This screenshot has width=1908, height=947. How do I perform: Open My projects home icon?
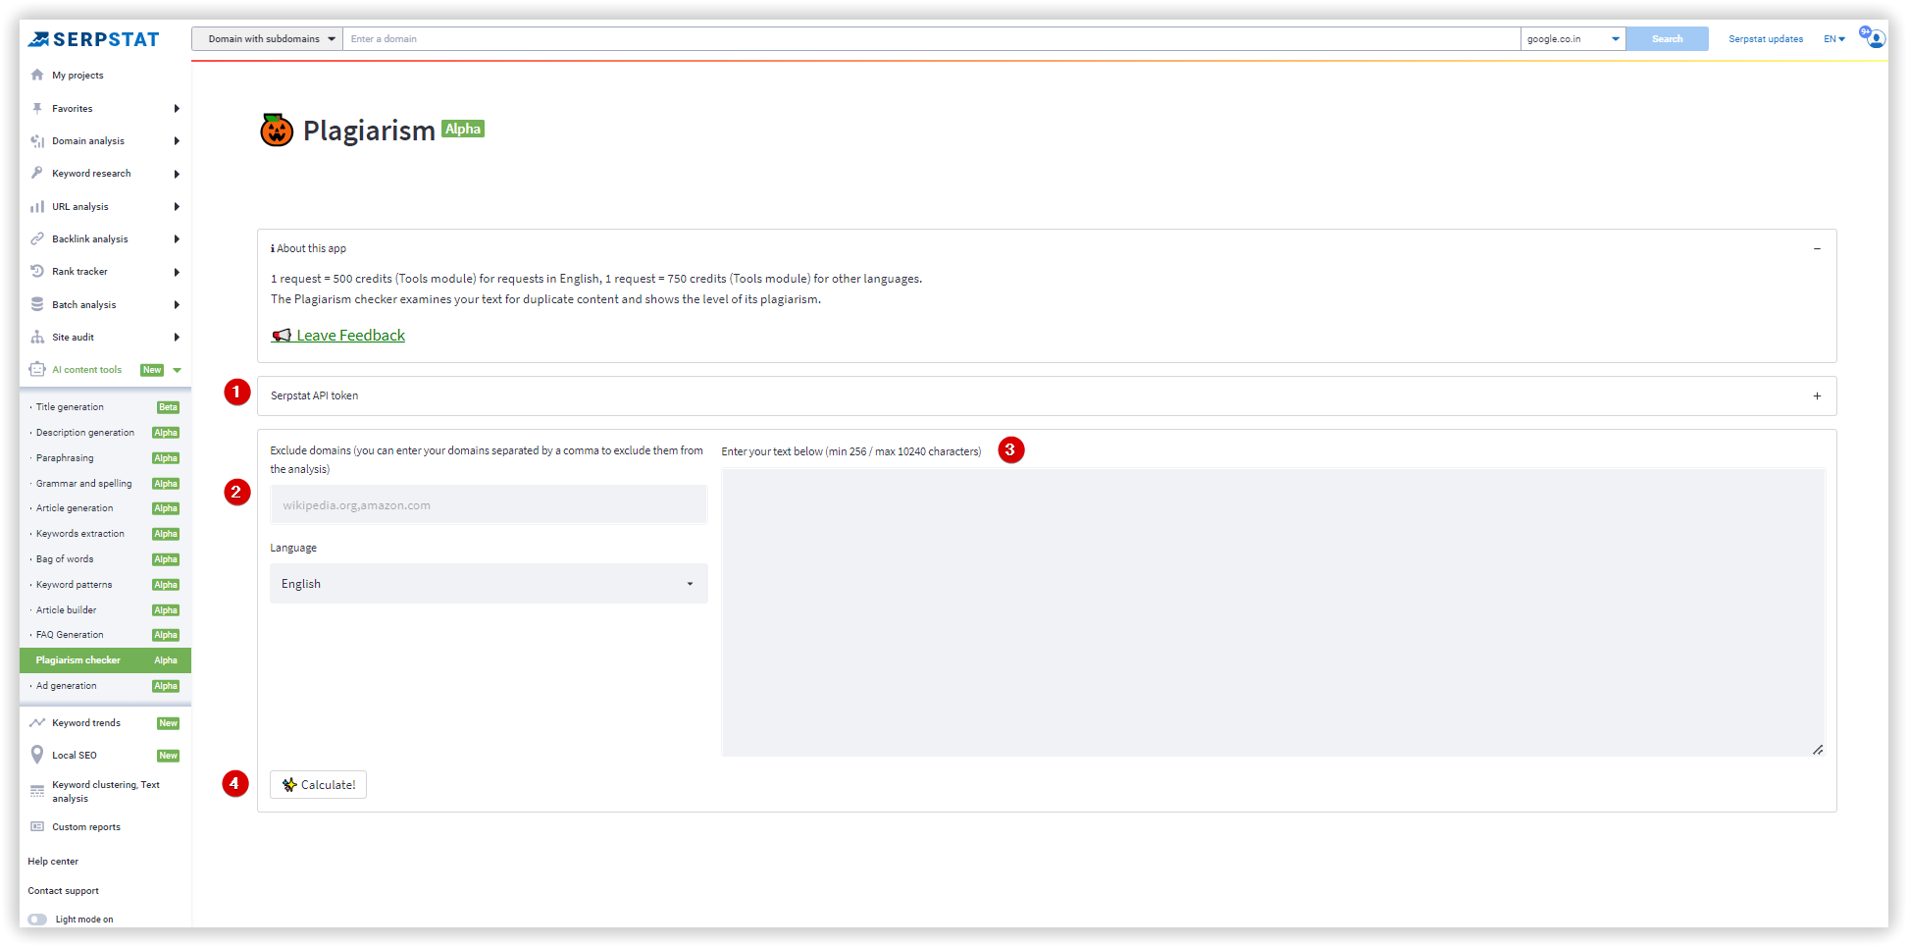[37, 75]
